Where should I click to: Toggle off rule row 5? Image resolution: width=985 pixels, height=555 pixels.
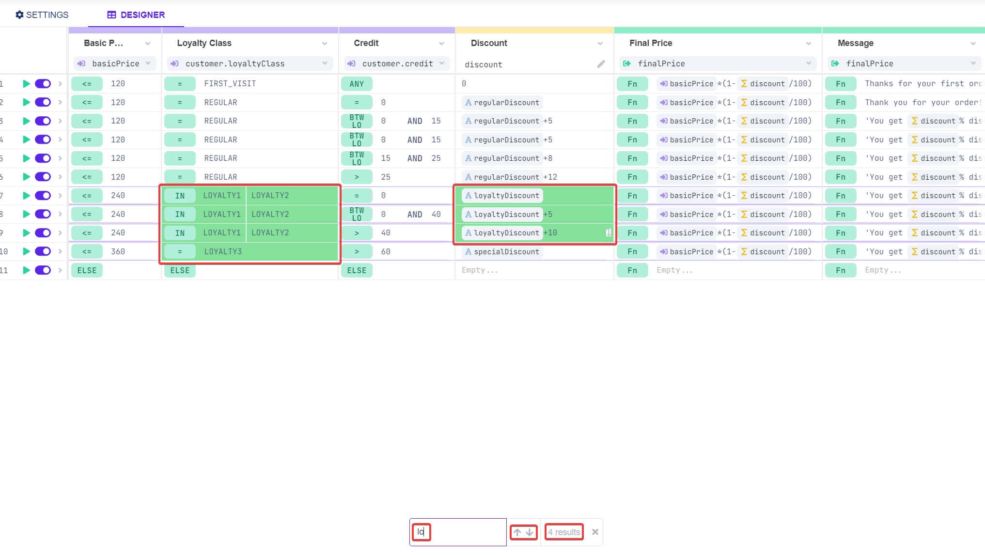click(x=43, y=158)
